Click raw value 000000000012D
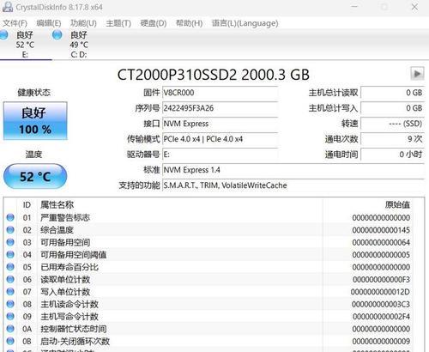This screenshot has height=352, width=429. point(380,292)
